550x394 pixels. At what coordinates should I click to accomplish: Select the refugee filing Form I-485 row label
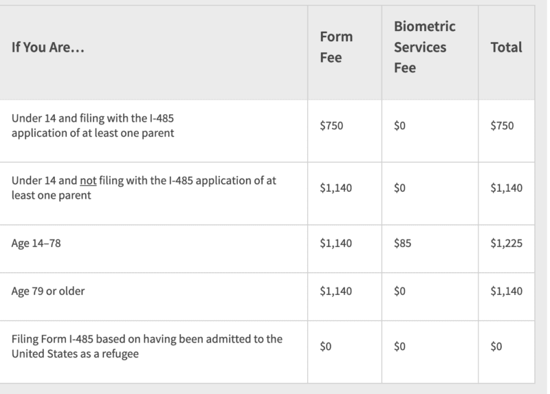click(x=146, y=346)
